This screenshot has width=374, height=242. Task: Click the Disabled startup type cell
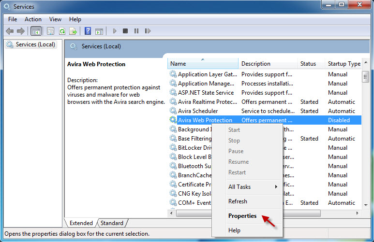339,120
